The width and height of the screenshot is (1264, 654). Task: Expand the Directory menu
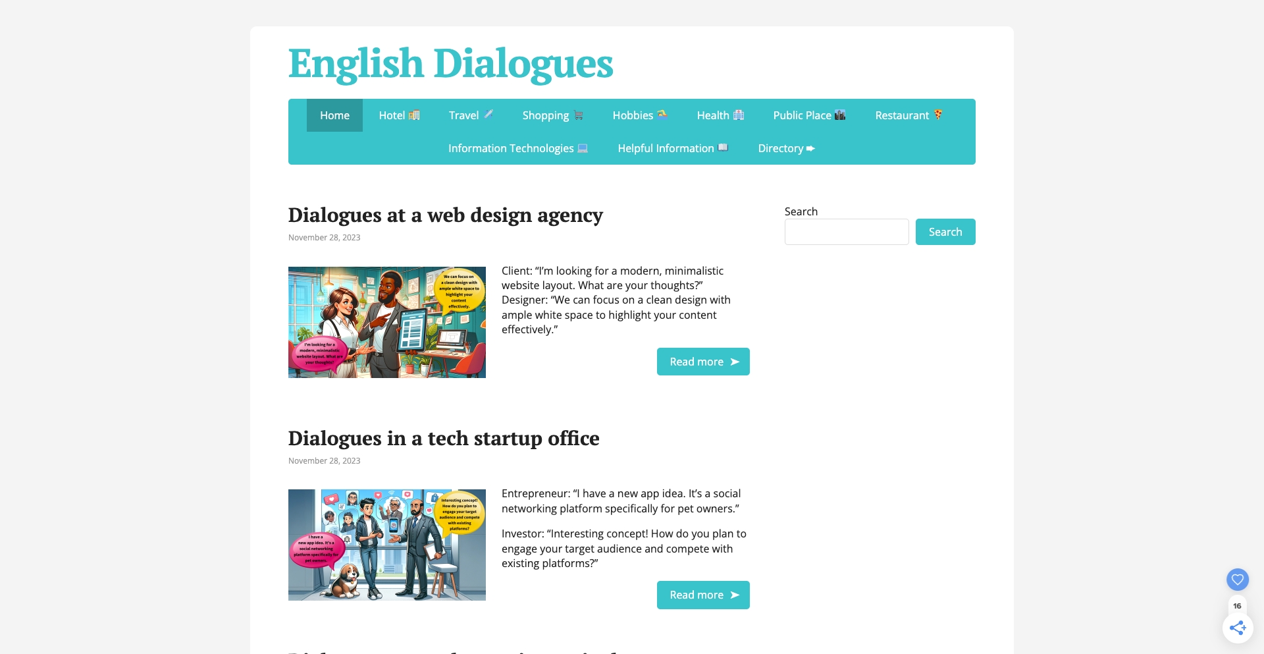pyautogui.click(x=786, y=148)
